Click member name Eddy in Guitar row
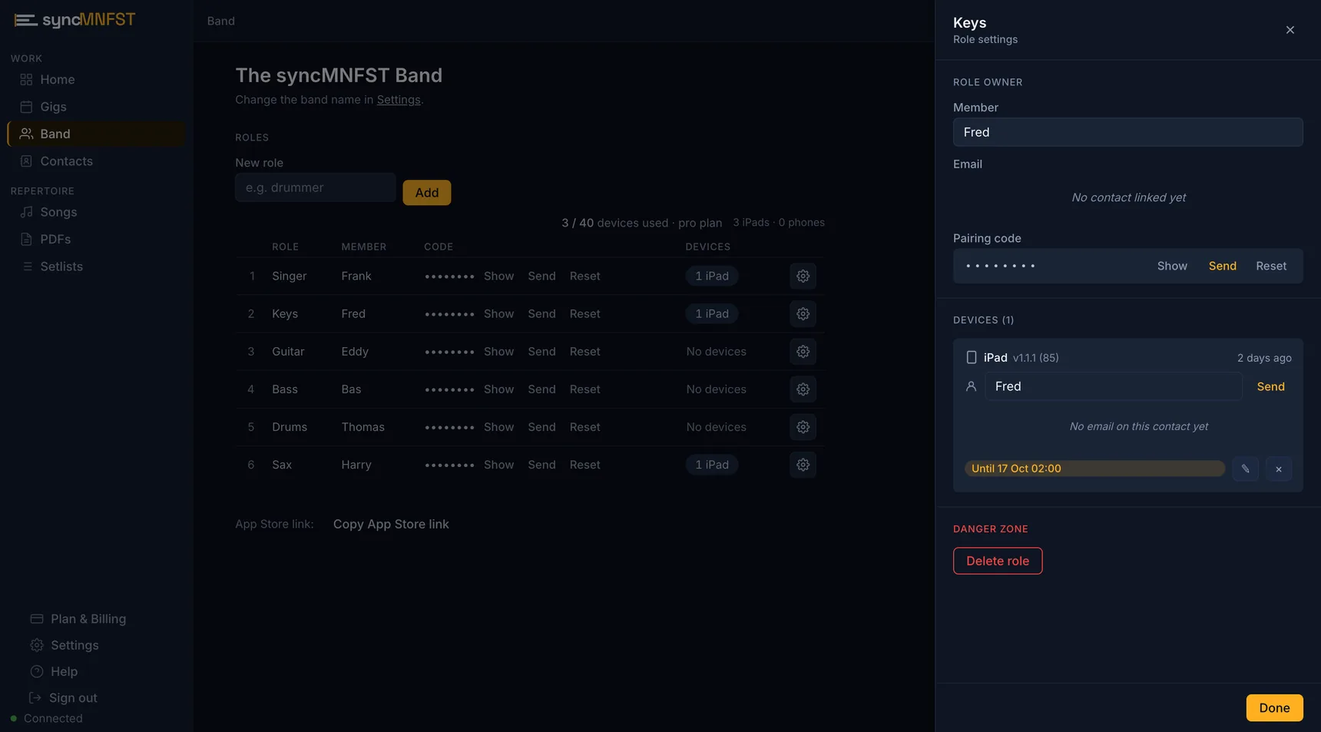 tap(355, 351)
